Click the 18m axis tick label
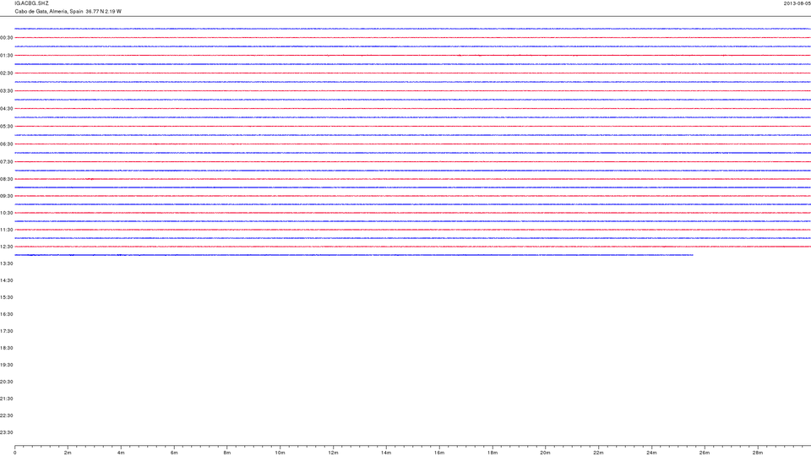811x456 pixels. click(493, 453)
